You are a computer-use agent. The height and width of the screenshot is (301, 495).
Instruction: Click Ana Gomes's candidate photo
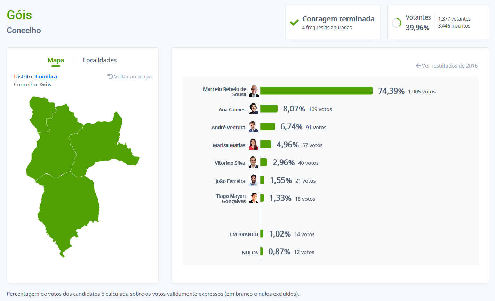coord(254,109)
